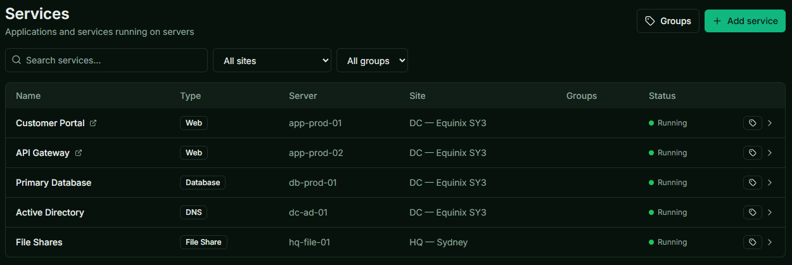Click the search magnifier icon
The image size is (792, 265).
[17, 60]
